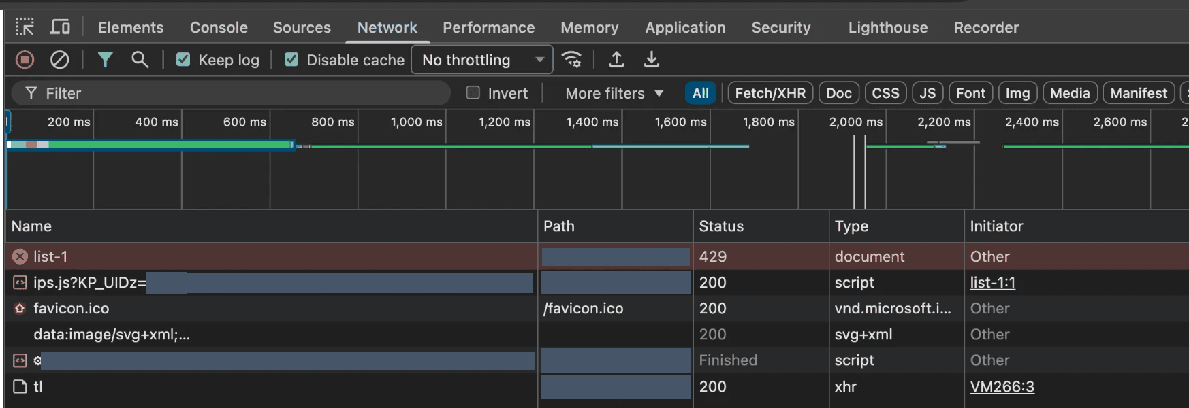Open the network search magnifier
The width and height of the screenshot is (1189, 408).
(x=140, y=60)
